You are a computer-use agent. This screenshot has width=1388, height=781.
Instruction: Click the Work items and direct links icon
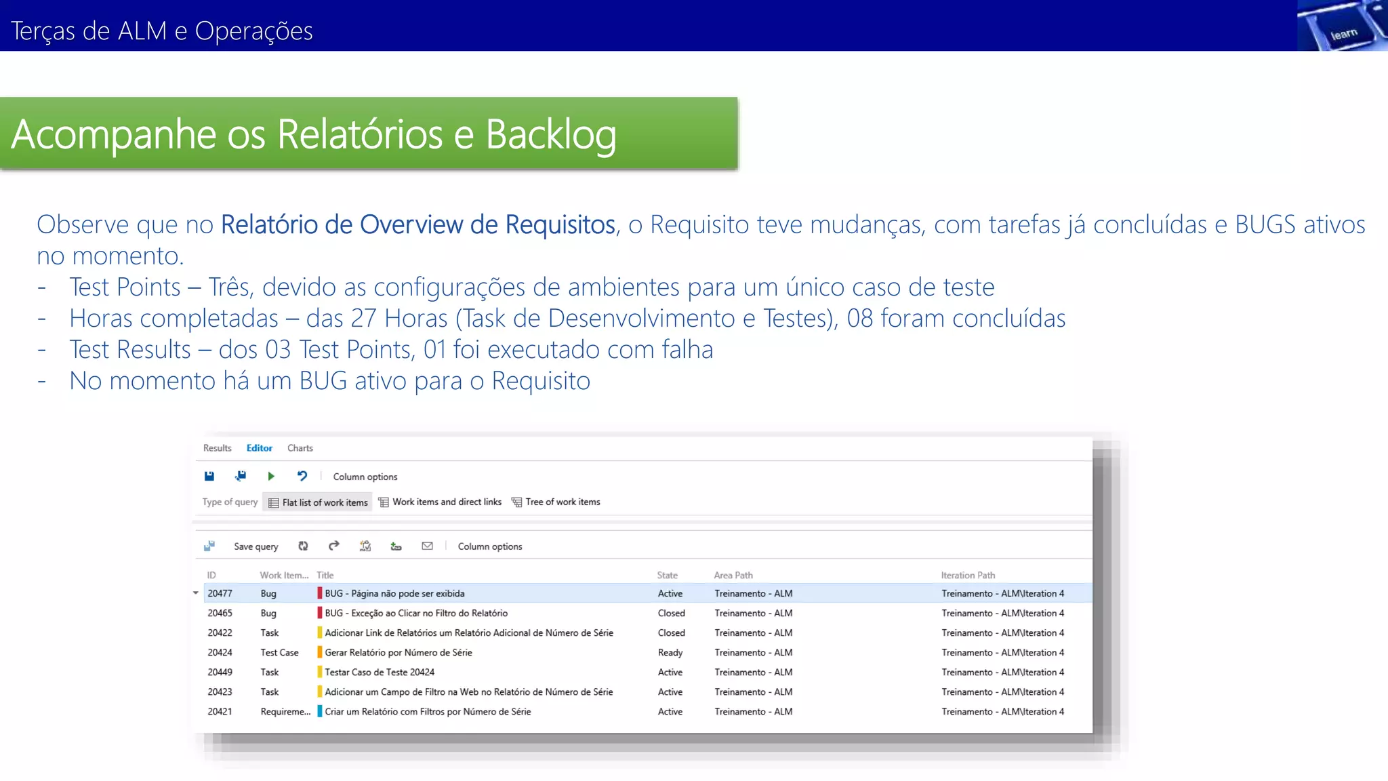(x=384, y=502)
